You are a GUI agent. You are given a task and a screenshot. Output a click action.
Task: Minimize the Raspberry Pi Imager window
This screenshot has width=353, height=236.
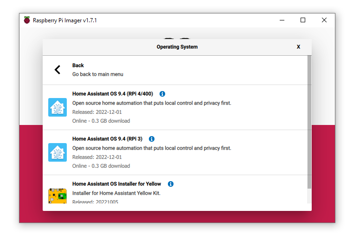(282, 20)
